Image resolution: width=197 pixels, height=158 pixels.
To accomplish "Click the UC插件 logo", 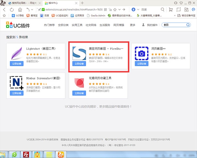I will coord(18,25).
